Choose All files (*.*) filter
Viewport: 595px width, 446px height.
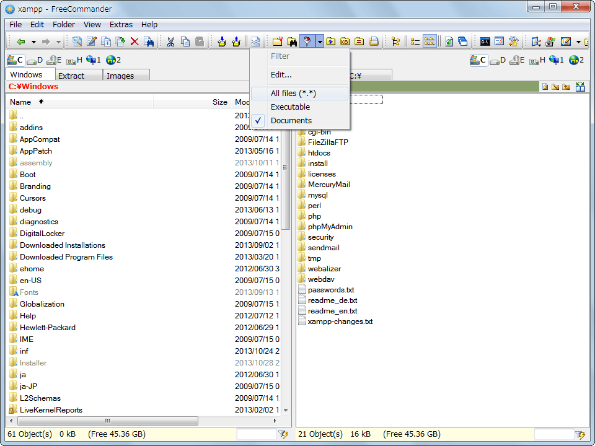300,94
